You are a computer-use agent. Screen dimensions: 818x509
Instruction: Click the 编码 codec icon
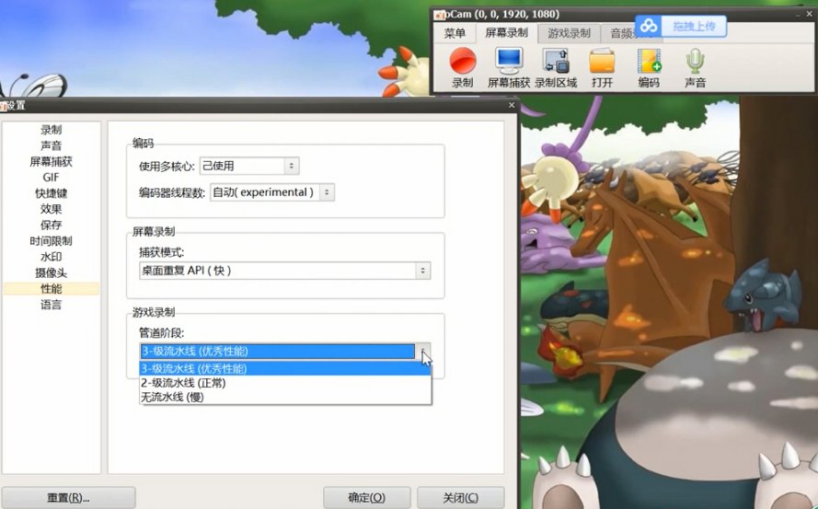pyautogui.click(x=649, y=61)
